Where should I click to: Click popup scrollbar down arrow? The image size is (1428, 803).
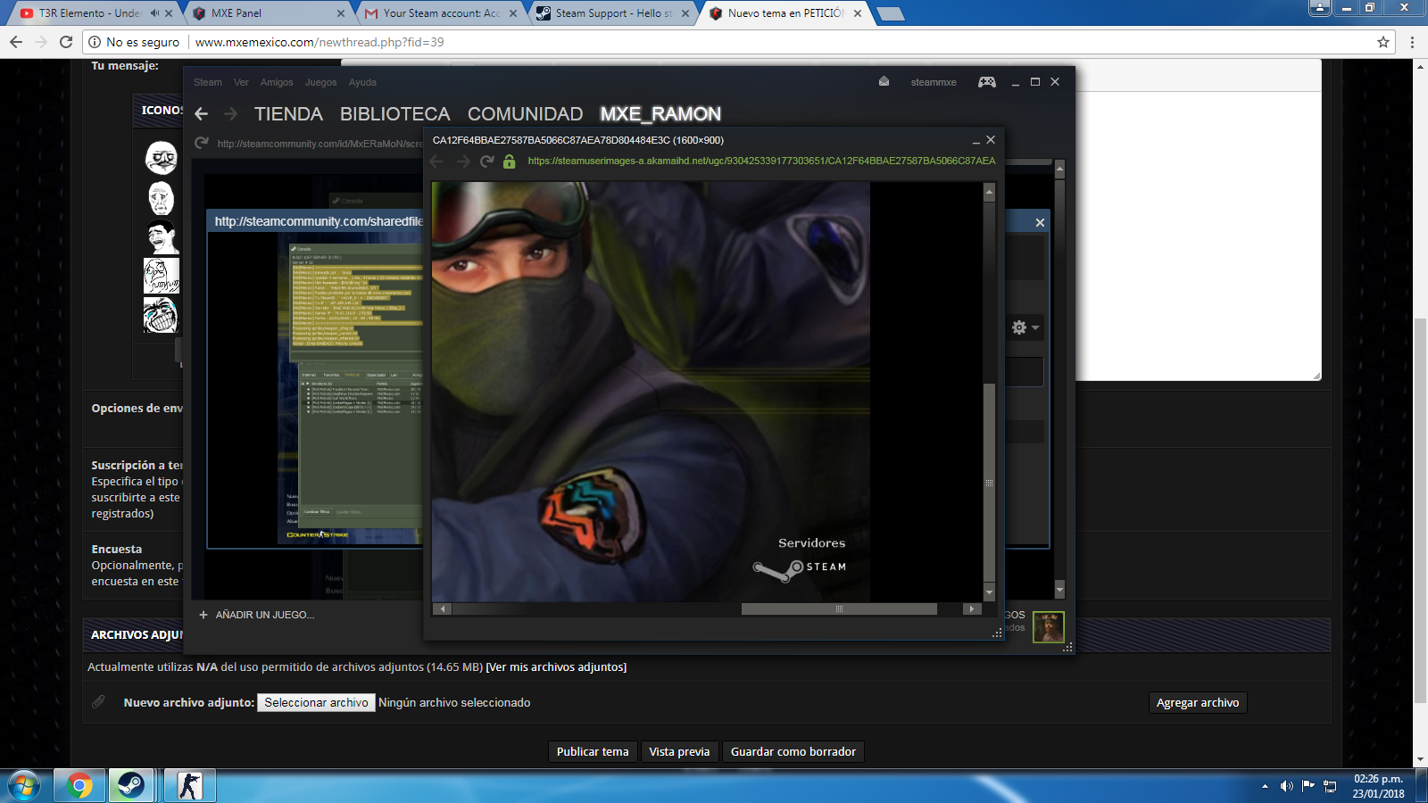click(x=989, y=592)
